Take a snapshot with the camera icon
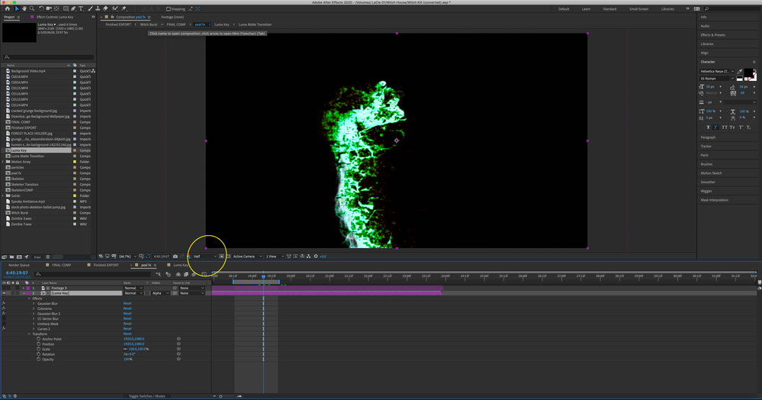The width and height of the screenshot is (762, 400). click(175, 256)
